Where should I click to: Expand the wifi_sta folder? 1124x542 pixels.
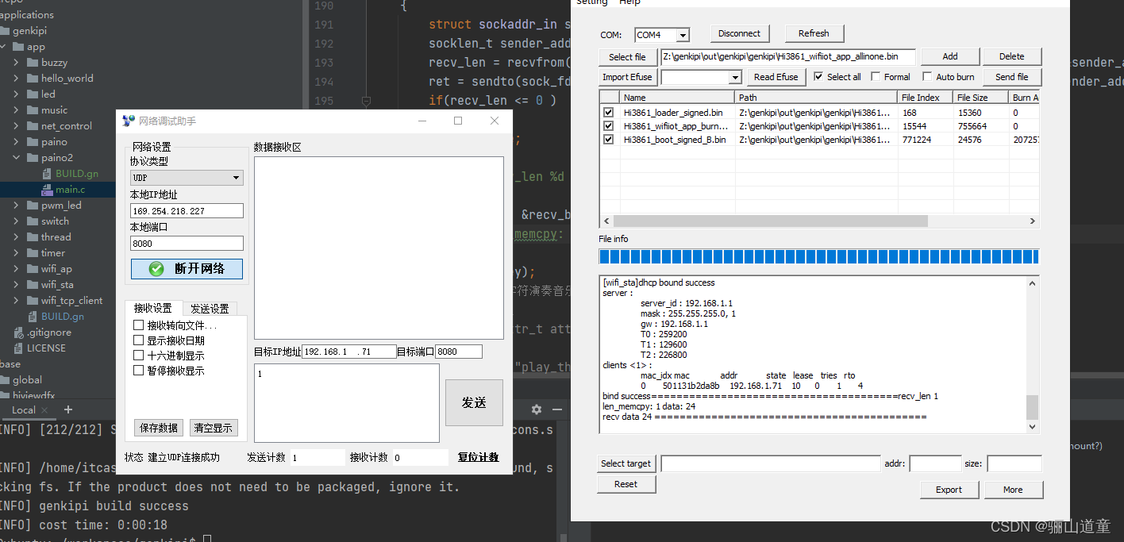[17, 285]
